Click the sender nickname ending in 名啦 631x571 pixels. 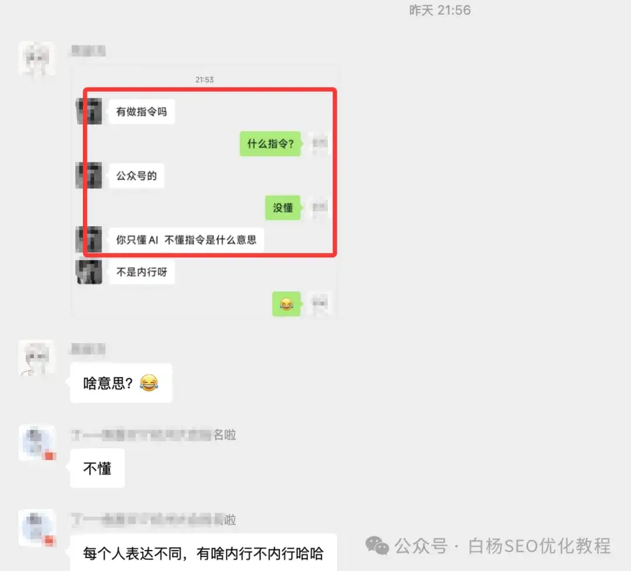click(x=153, y=435)
